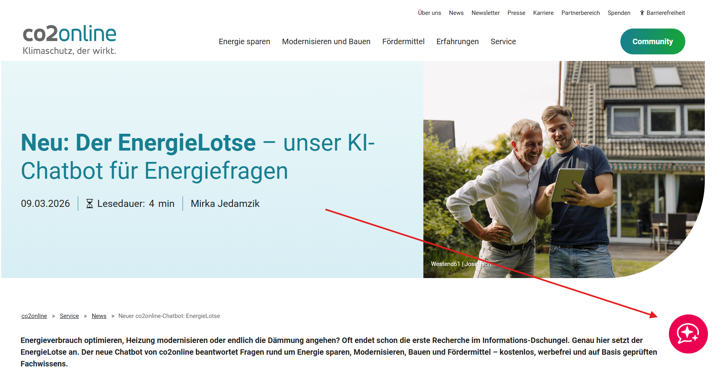Click the Spenden link
Screen dimensions: 715x368
[618, 13]
